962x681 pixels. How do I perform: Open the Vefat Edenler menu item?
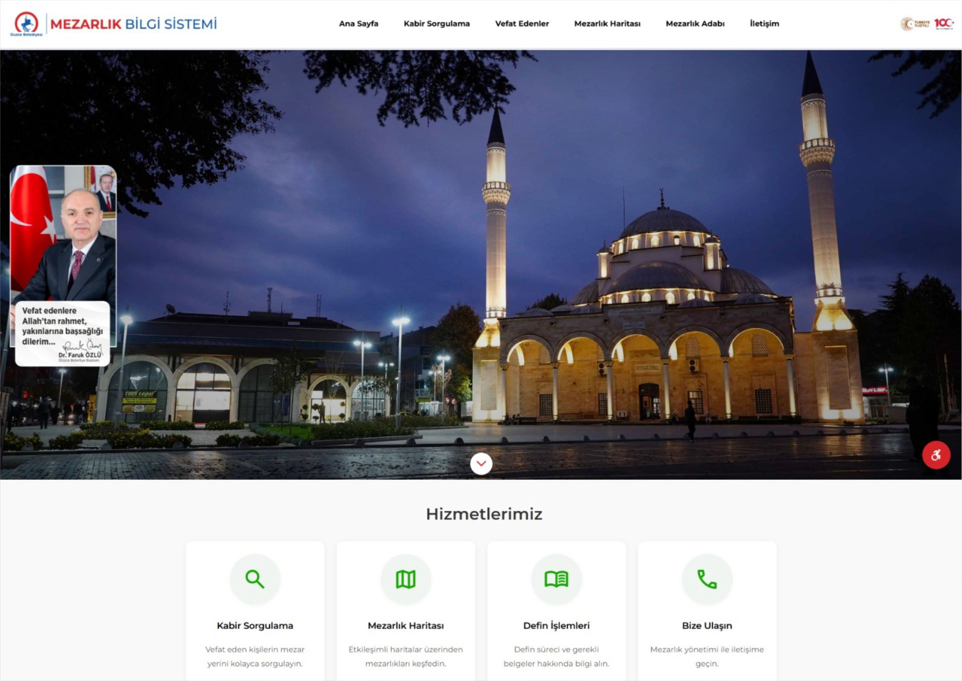click(x=523, y=23)
